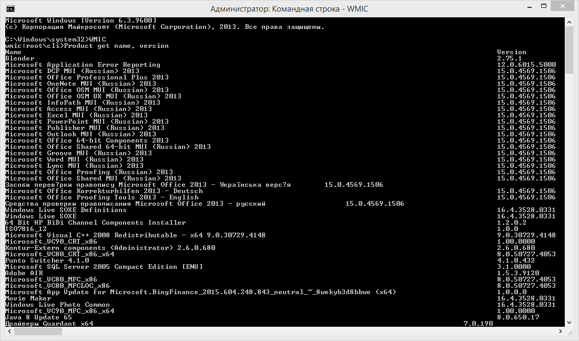Click the horizontal scrollbar left arrow

point(9,332)
